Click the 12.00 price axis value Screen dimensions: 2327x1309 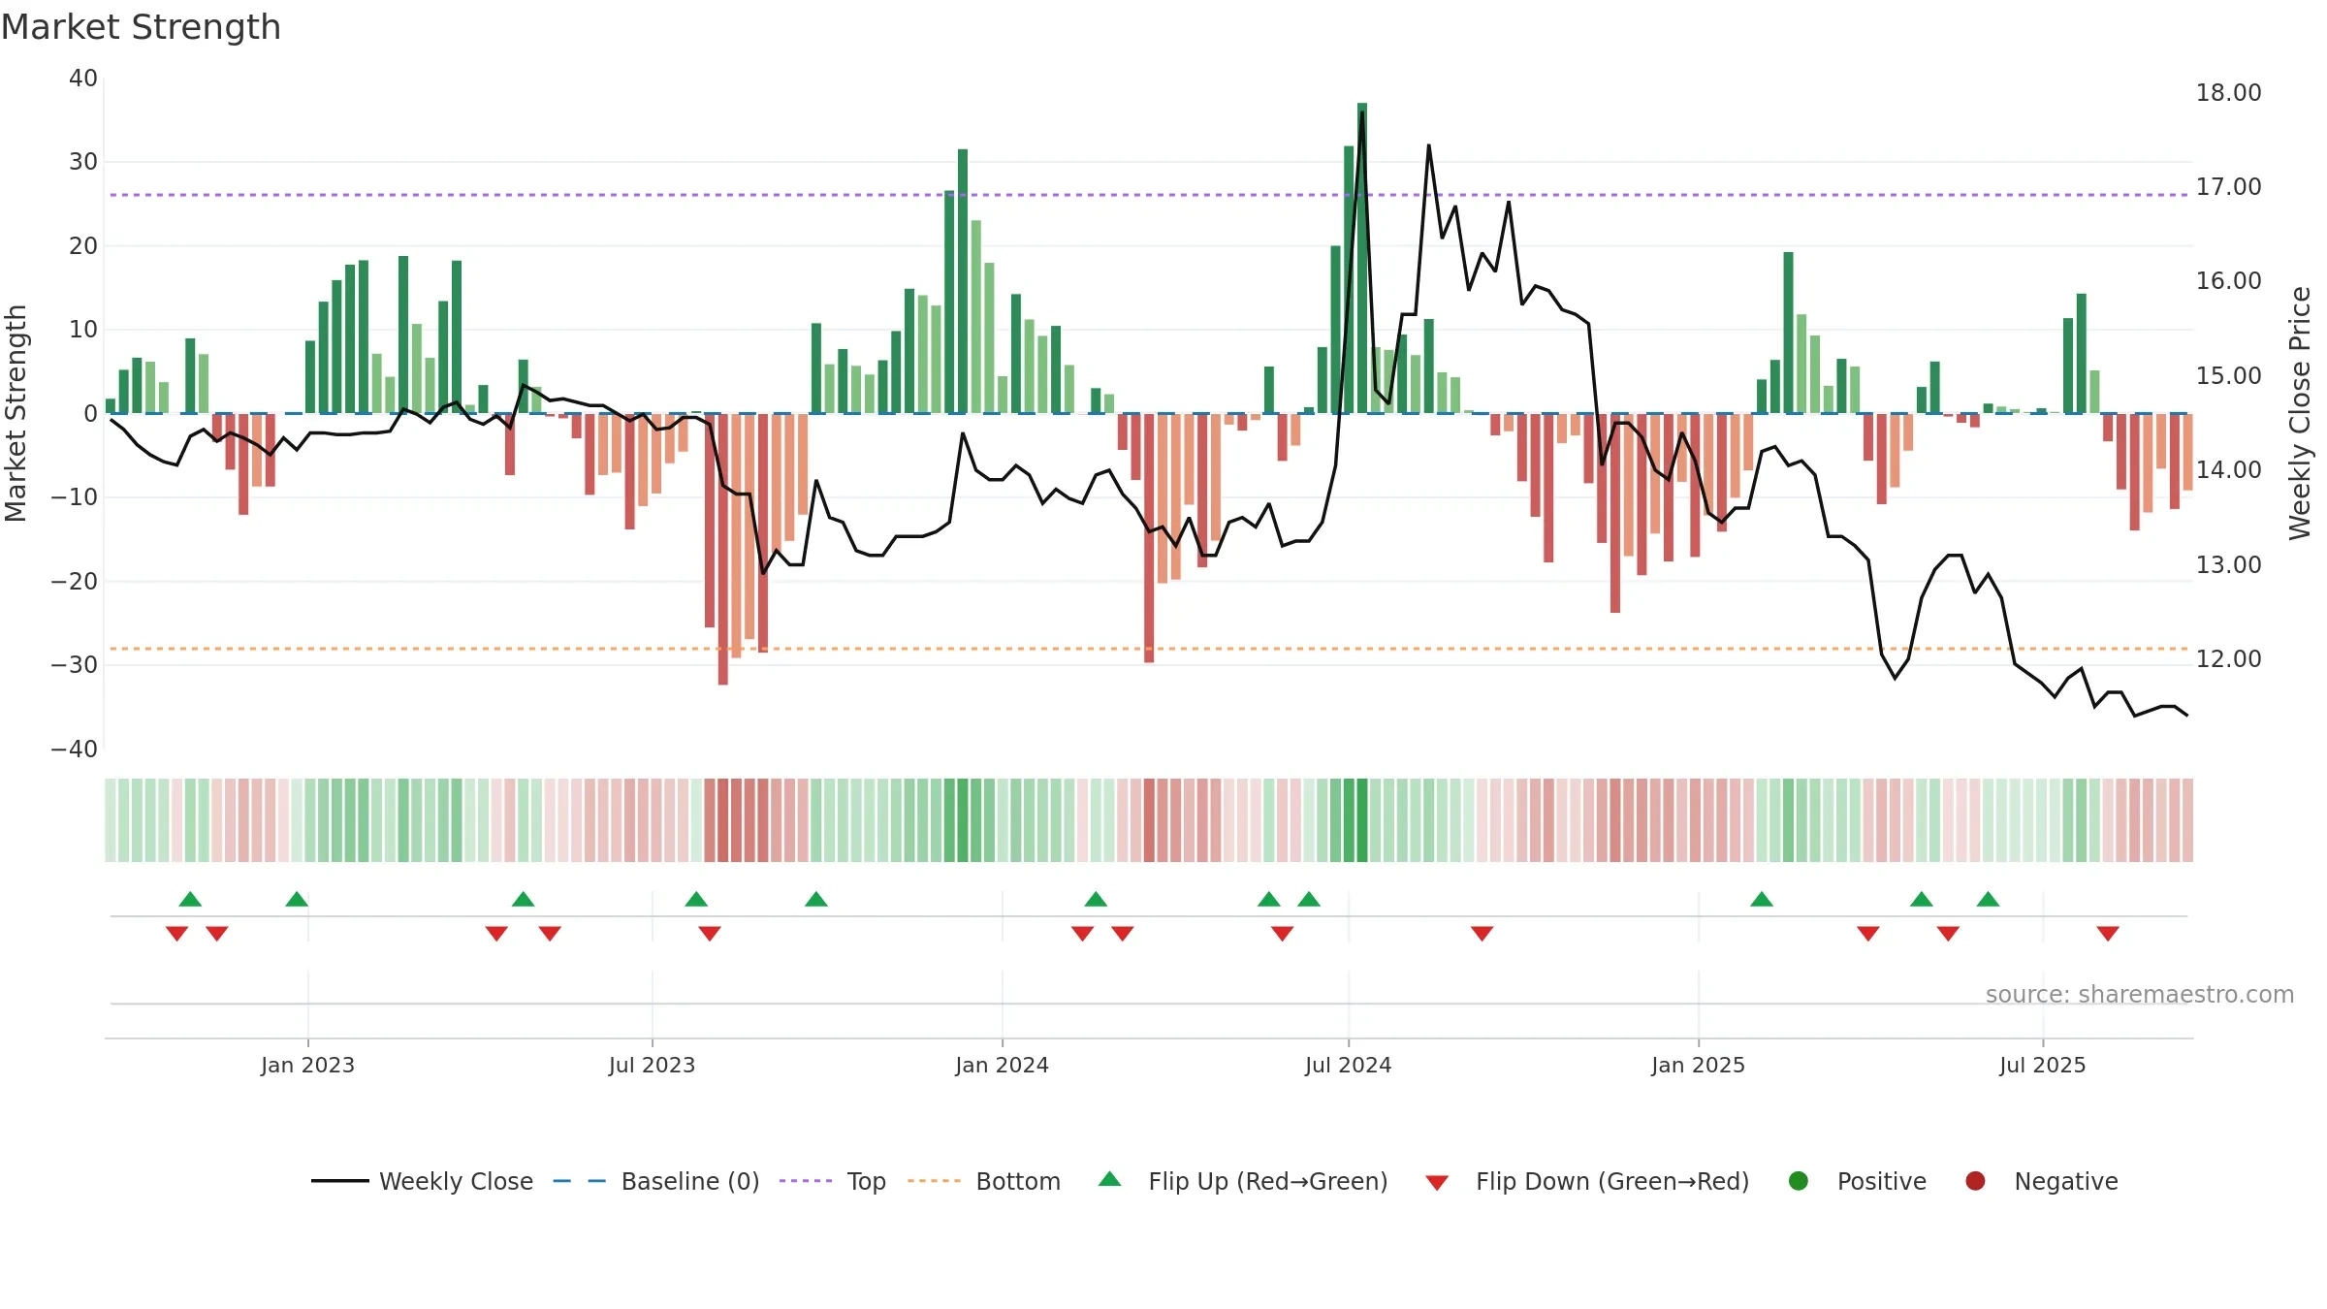coord(2228,658)
